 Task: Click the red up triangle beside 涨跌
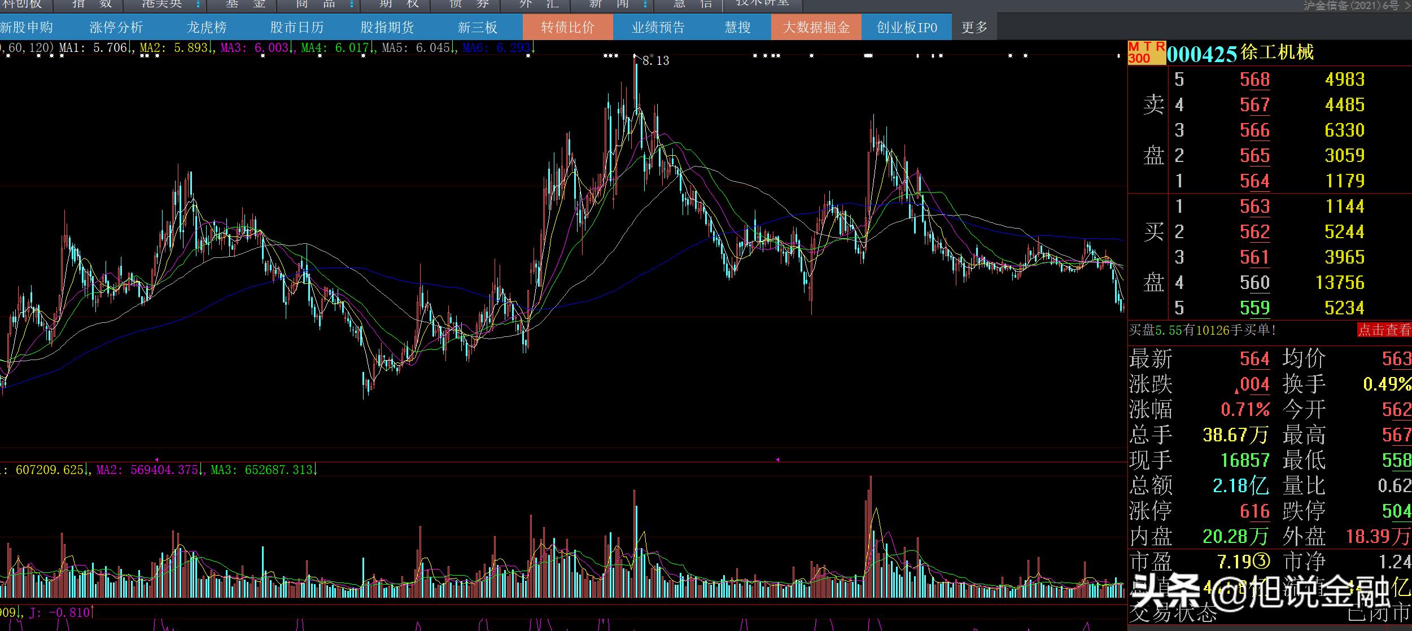coord(1236,391)
